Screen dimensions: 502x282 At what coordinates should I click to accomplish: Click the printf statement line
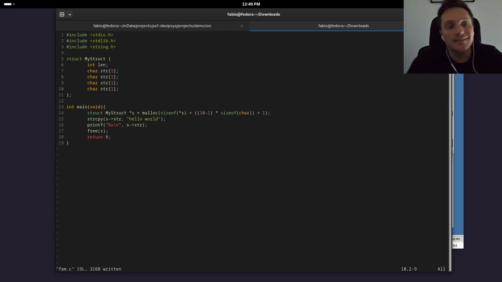coord(117,125)
